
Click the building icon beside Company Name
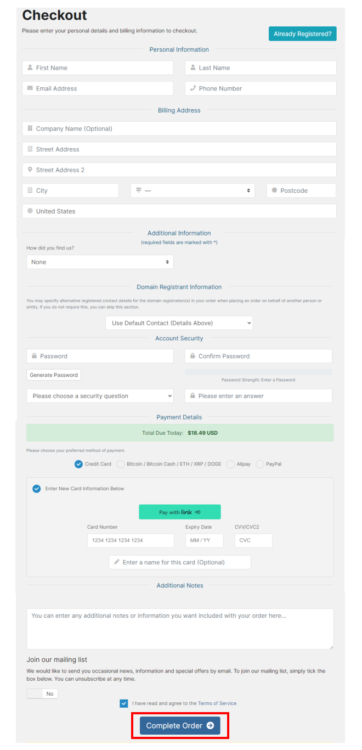[30, 128]
